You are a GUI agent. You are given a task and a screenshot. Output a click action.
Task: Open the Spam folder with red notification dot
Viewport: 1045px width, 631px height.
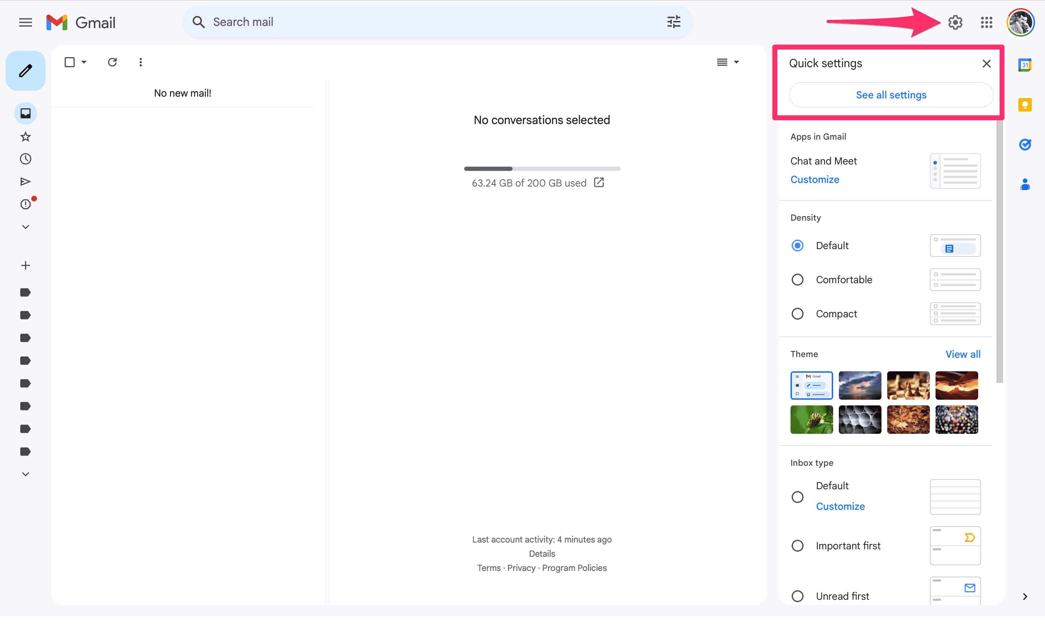coord(25,204)
